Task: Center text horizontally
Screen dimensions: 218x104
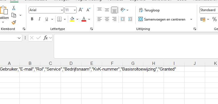Action: pos(107,19)
